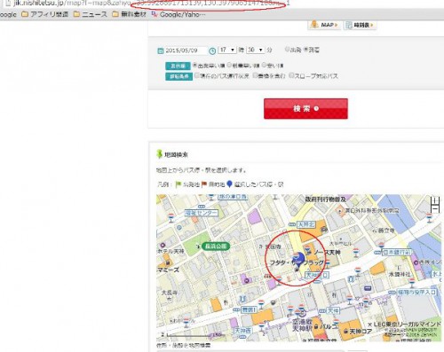Select the 那の津口西 bus stop label
The height and width of the screenshot is (352, 444).
233,197
